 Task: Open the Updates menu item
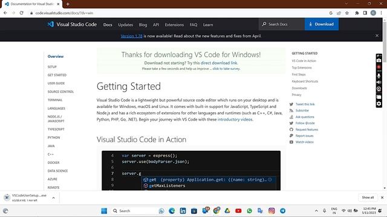(x=125, y=25)
